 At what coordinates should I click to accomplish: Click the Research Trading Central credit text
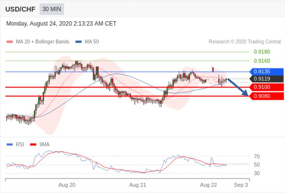coord(245,42)
